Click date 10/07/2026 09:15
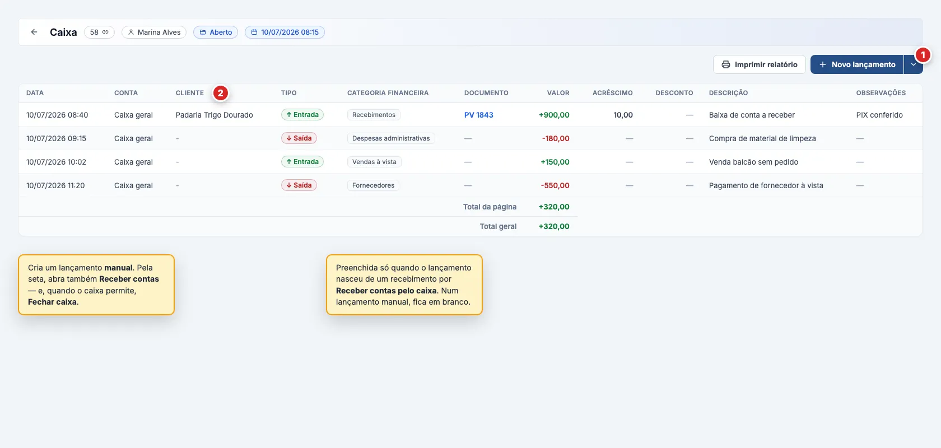Image resolution: width=941 pixels, height=448 pixels. point(56,138)
